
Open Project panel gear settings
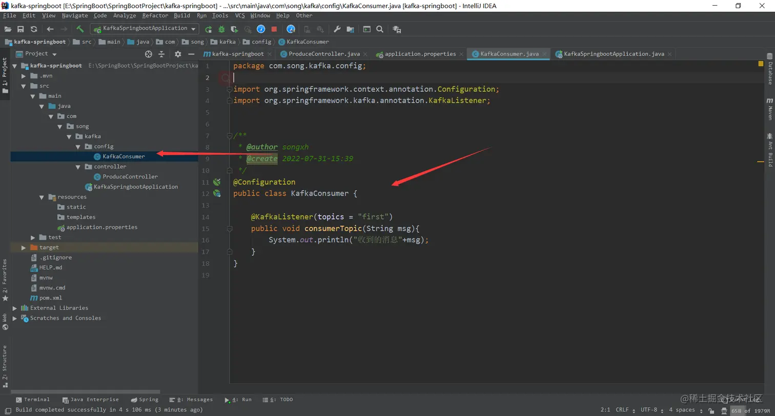click(178, 54)
